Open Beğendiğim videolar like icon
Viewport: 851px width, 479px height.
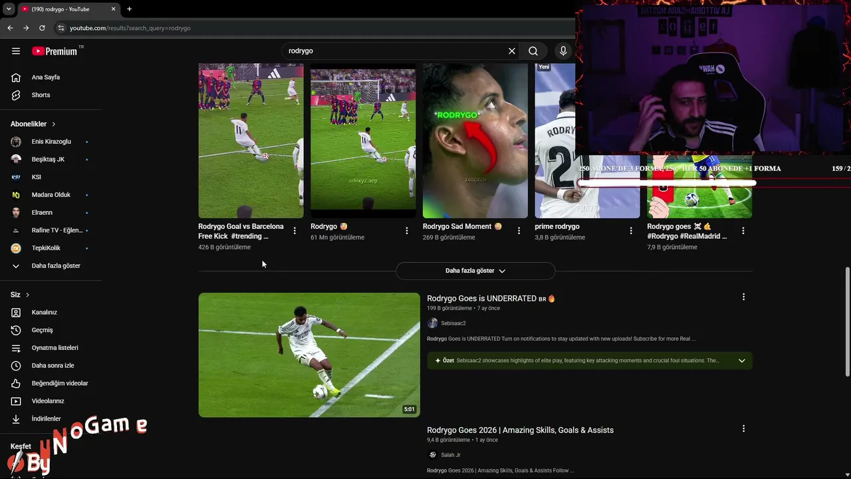tap(16, 383)
